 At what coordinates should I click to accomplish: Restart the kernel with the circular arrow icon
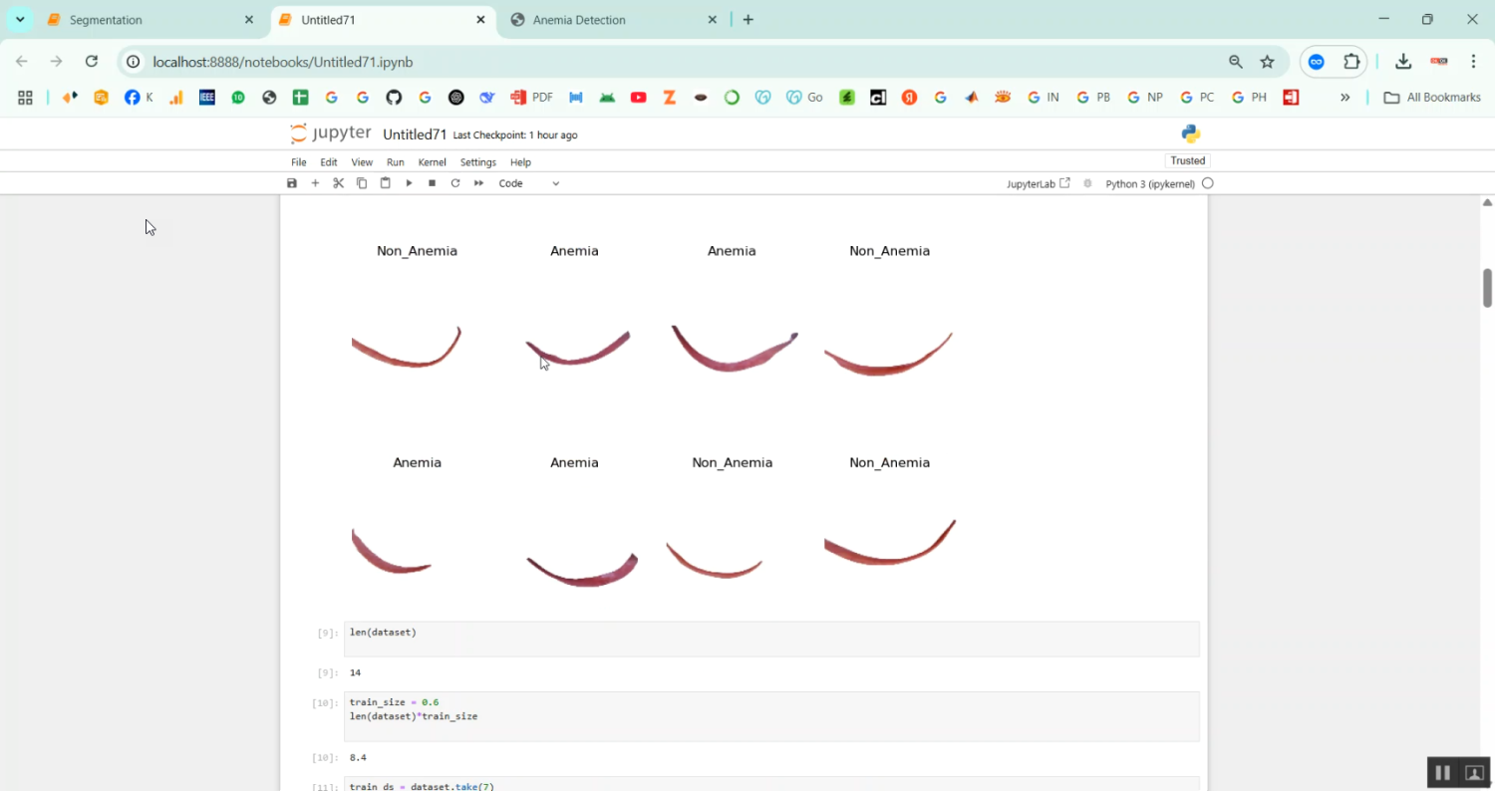coord(455,183)
